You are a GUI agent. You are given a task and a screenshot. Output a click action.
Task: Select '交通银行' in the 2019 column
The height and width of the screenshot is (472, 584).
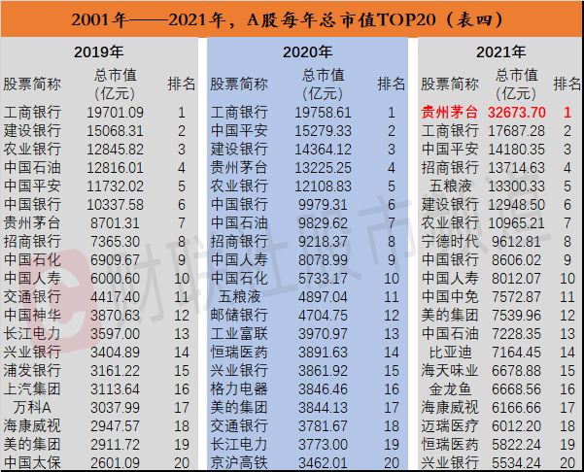32,296
